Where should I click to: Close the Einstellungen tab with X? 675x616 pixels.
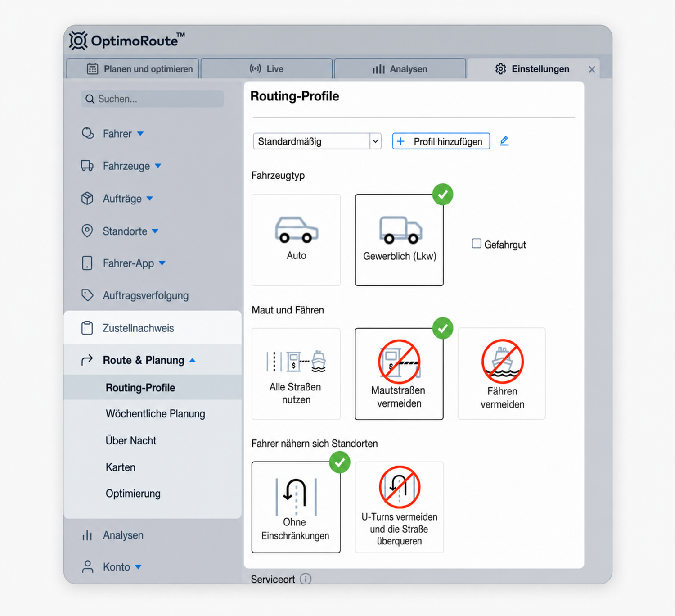592,69
